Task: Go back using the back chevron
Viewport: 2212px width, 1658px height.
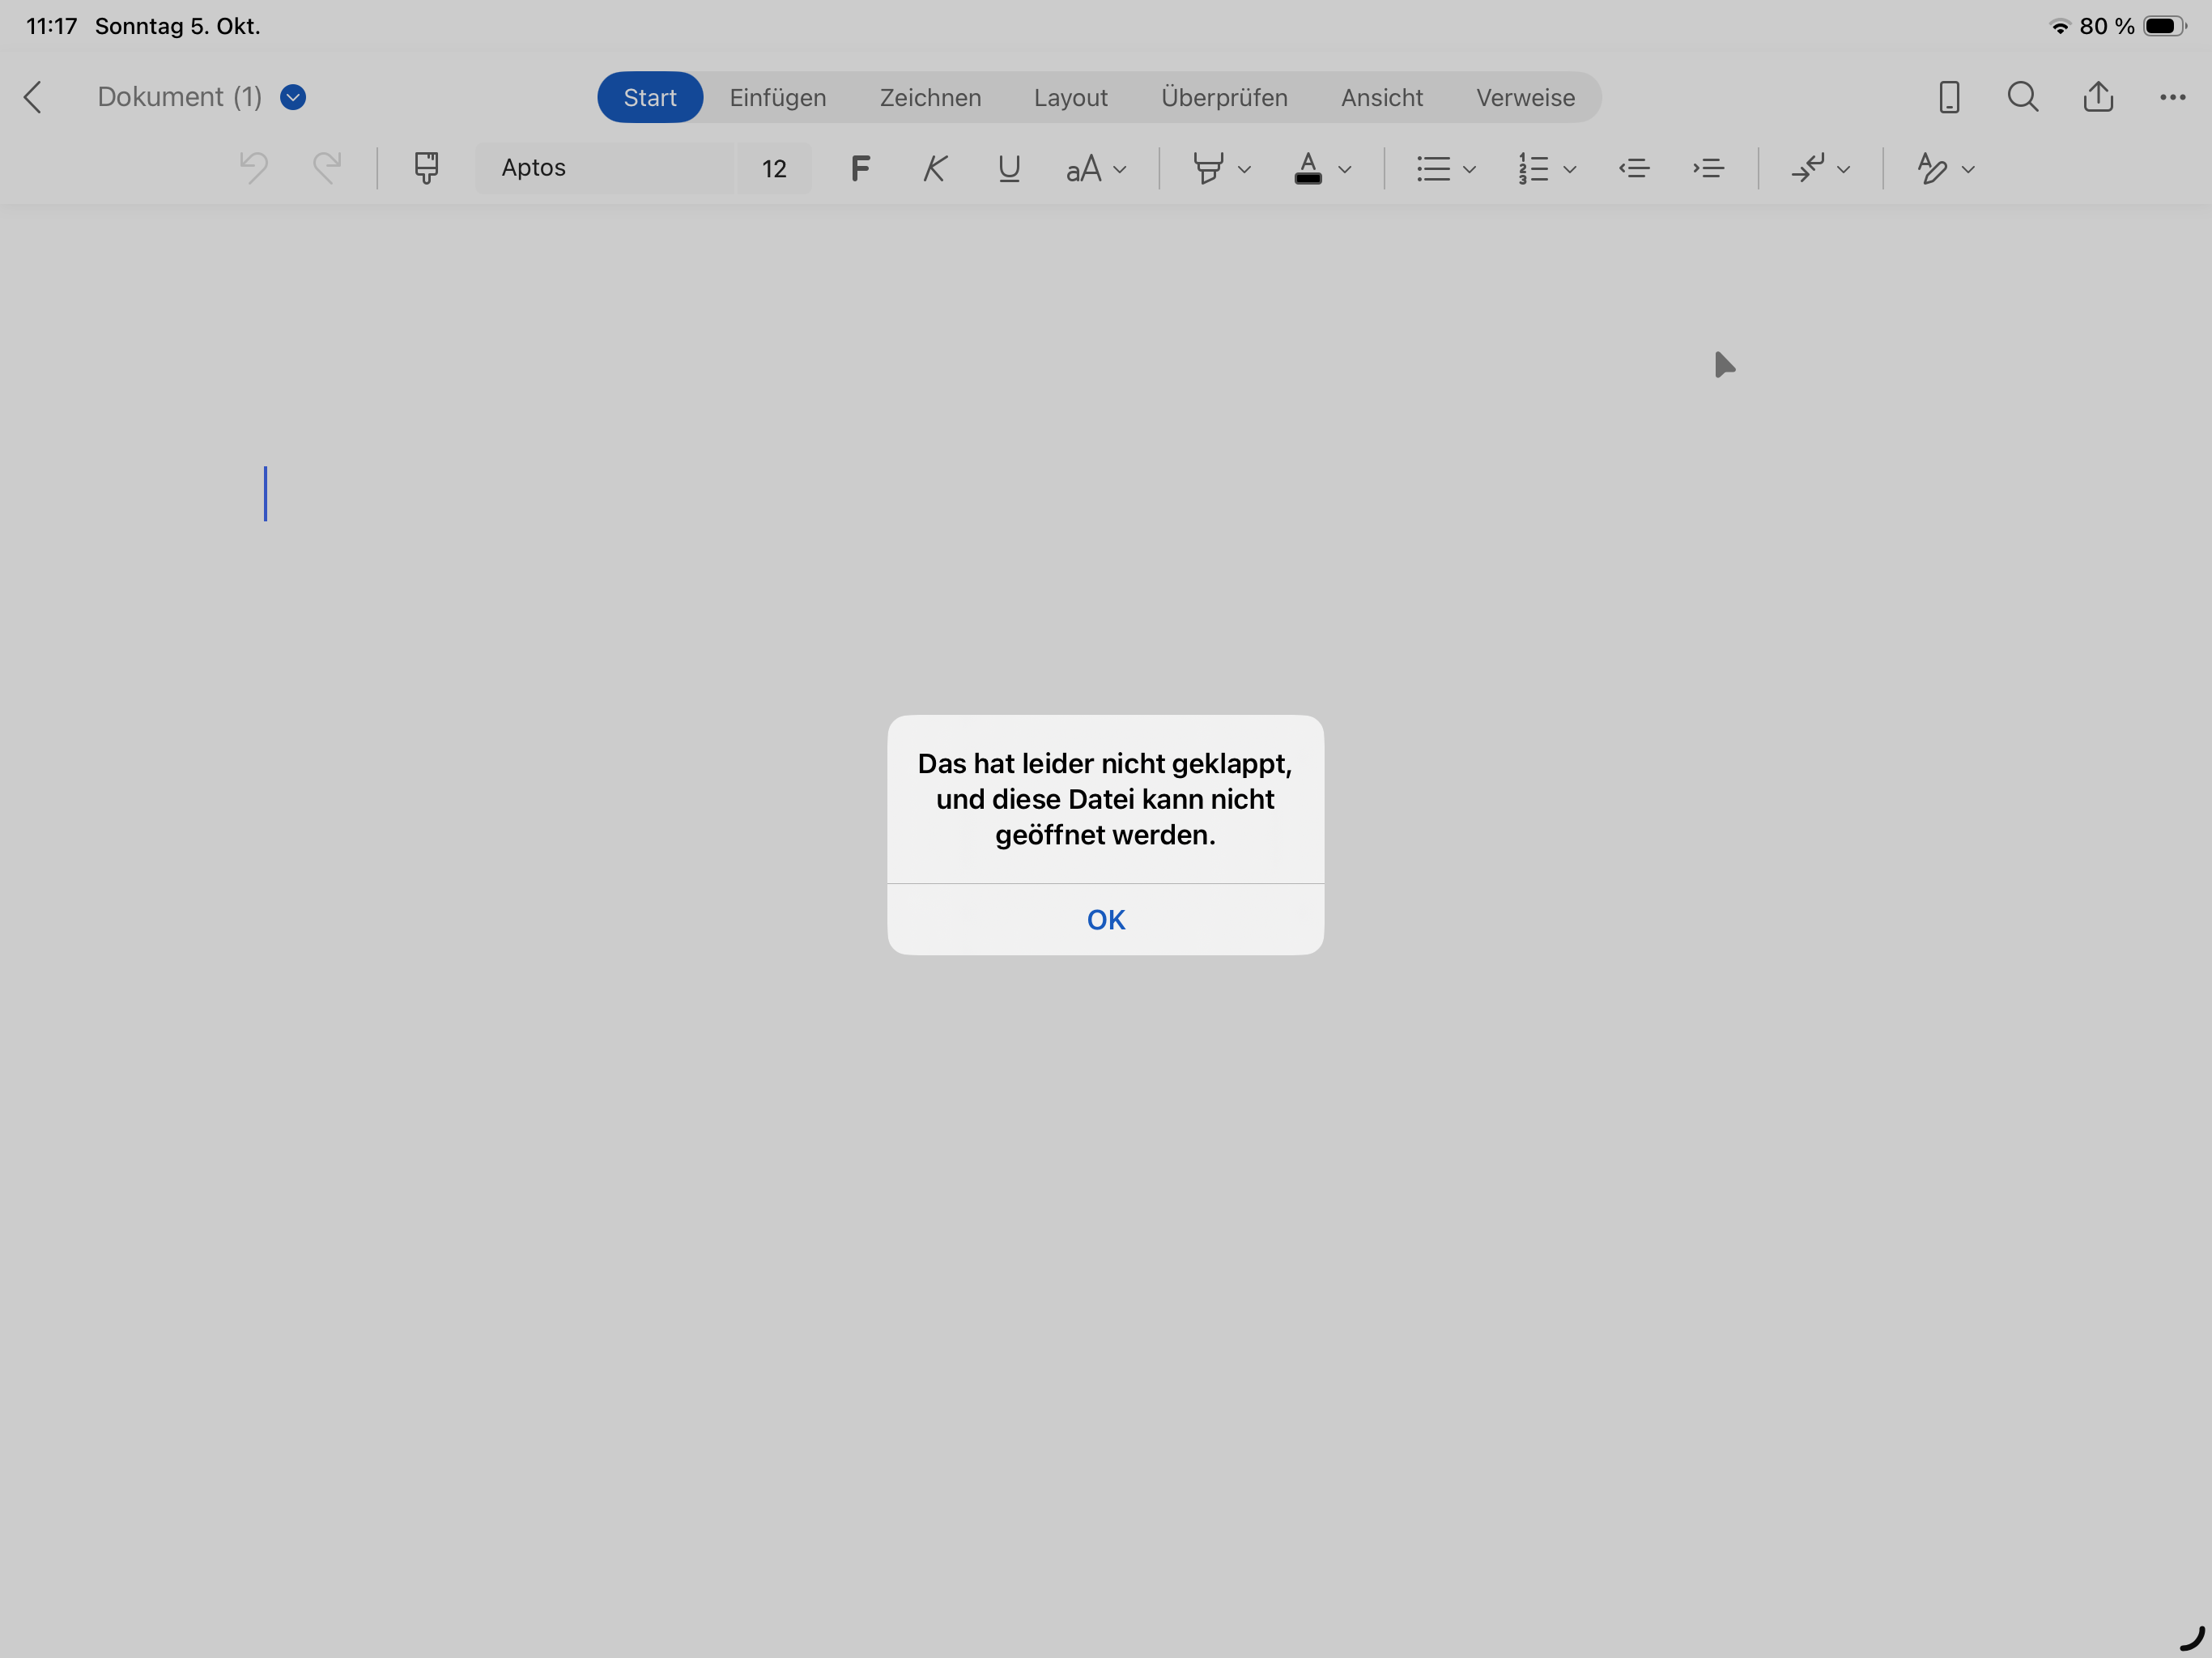Action: (33, 97)
